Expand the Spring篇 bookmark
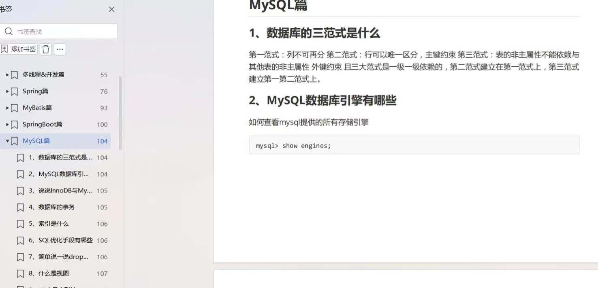This screenshot has width=598, height=288. (x=7, y=91)
